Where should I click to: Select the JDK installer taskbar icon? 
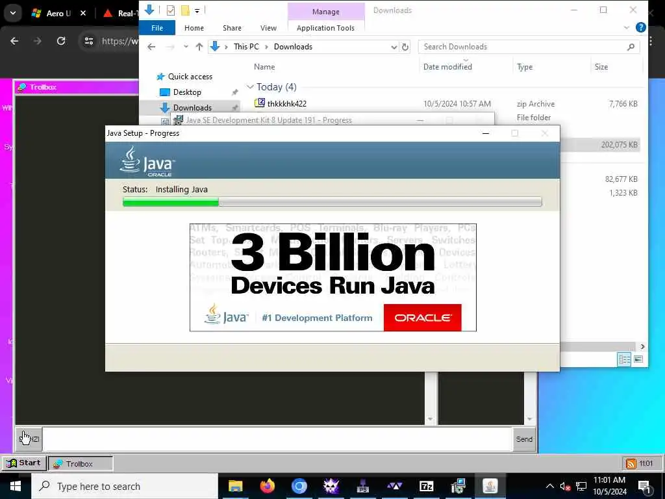pyautogui.click(x=458, y=486)
